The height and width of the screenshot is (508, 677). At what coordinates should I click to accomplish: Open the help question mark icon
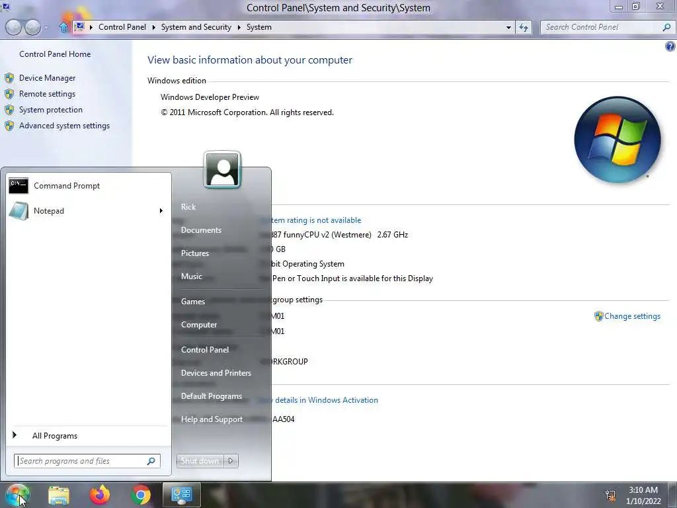tap(670, 46)
